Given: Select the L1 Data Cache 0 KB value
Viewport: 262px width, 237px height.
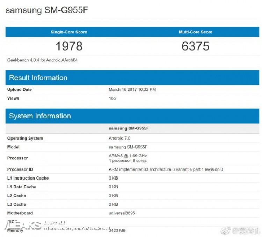Looking at the screenshot, I should coord(113,187).
